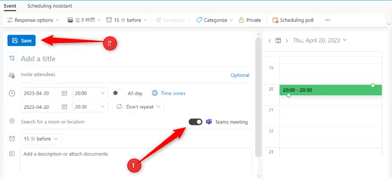Click the Time zones globe icon
392x179 pixels.
[155, 93]
